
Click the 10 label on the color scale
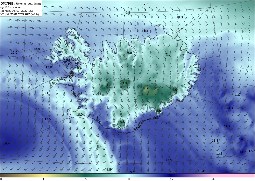[x=129, y=179]
